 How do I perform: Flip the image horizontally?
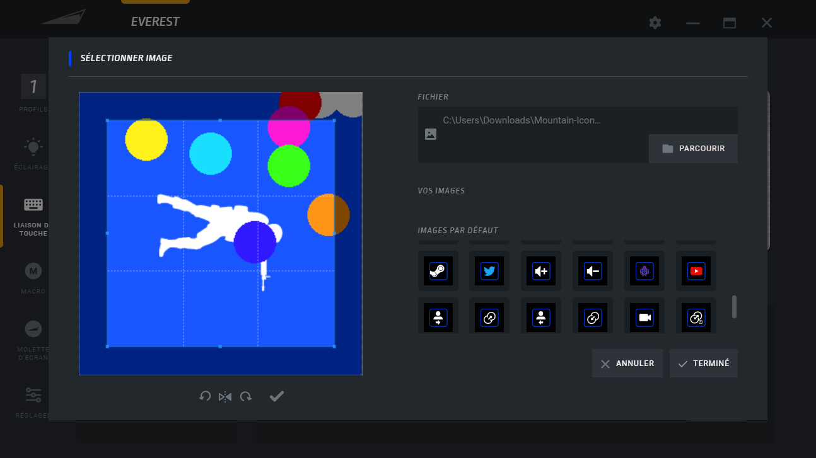coord(225,396)
